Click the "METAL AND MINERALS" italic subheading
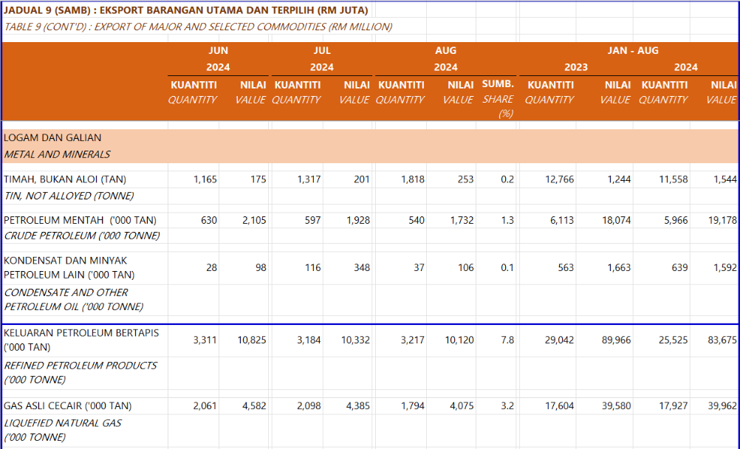The width and height of the screenshot is (740, 449). (x=57, y=154)
